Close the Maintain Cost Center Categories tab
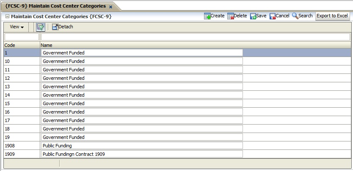353x171 pixels. [111, 7]
